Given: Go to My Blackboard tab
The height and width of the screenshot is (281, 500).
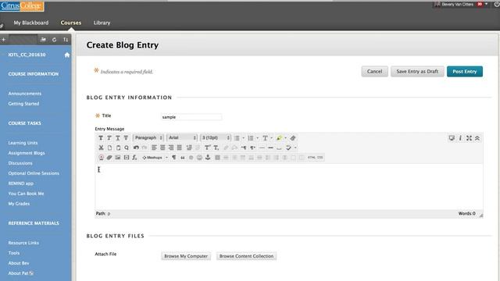Looking at the screenshot, I should [31, 23].
